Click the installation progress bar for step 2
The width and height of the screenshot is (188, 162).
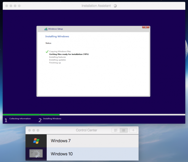click(113, 115)
